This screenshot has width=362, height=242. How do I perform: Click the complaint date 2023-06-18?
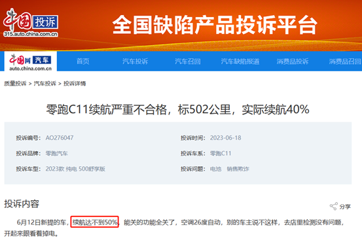tap(226, 138)
